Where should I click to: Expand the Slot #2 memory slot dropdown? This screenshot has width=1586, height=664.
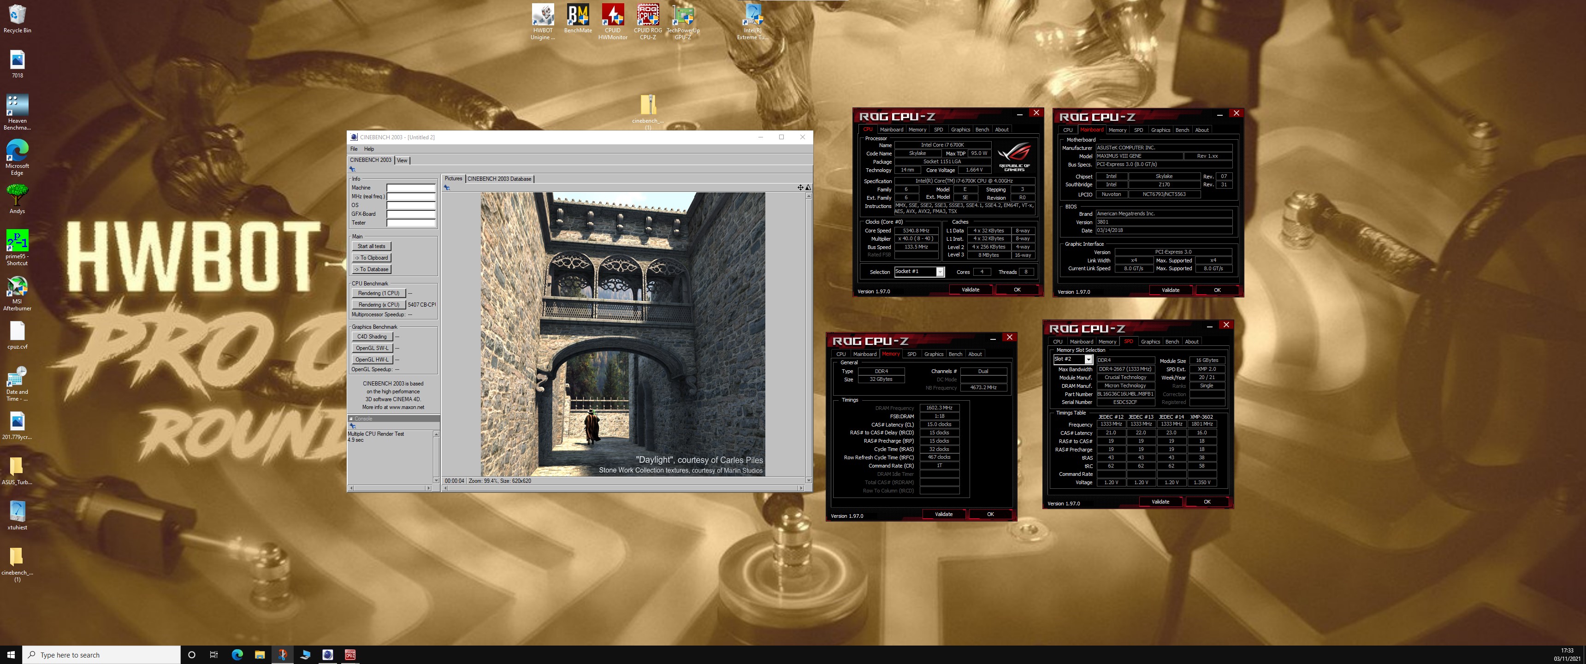(1088, 359)
